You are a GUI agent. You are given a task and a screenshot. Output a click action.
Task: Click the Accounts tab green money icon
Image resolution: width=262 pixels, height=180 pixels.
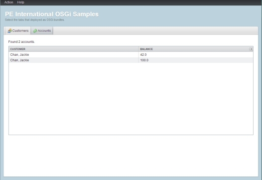(x=35, y=31)
